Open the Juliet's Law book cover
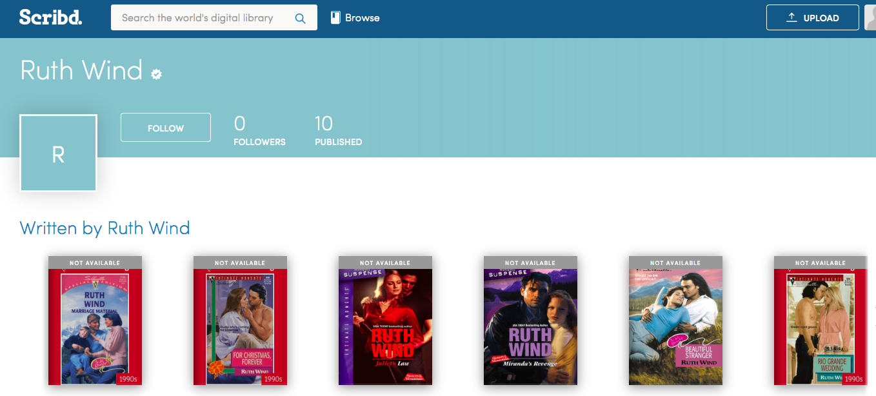876x396 pixels. pyautogui.click(x=385, y=321)
